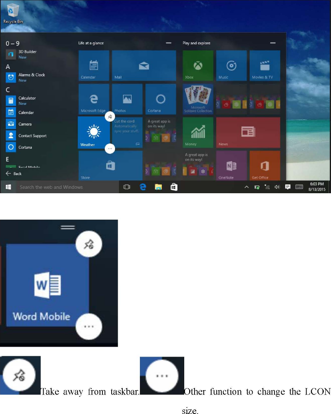Open the Recycle Bin desktop icon
This screenshot has width=331, height=414.
tap(13, 13)
